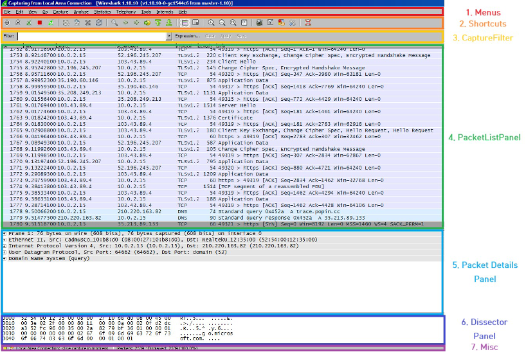Screen dimensions: 526x352
Task: Edit display filters from toolbar
Action: click(270, 22)
